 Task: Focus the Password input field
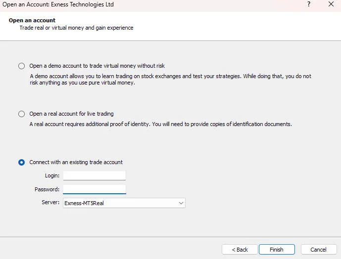(95, 189)
